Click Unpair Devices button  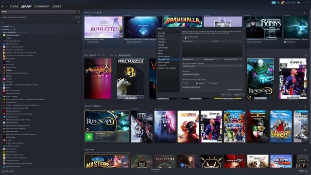212,59
